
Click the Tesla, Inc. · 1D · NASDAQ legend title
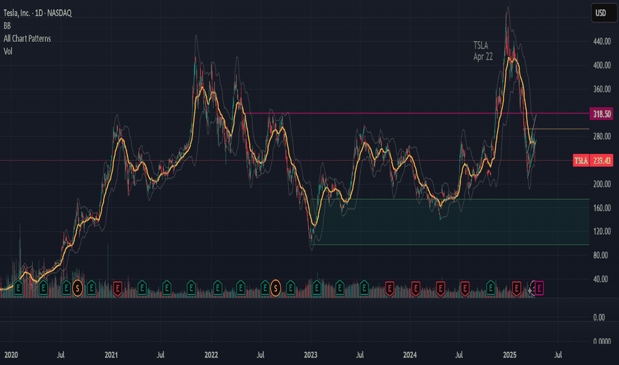(x=37, y=13)
